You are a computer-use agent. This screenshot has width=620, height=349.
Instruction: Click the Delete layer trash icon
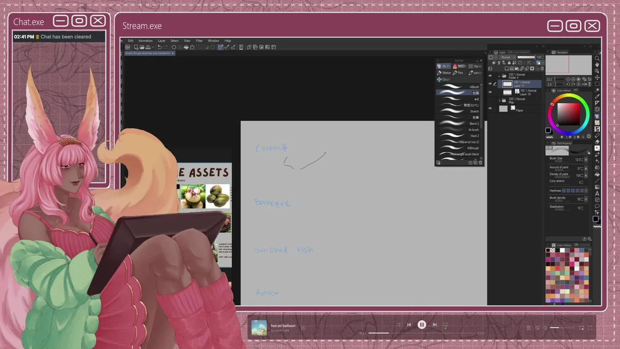click(x=542, y=69)
